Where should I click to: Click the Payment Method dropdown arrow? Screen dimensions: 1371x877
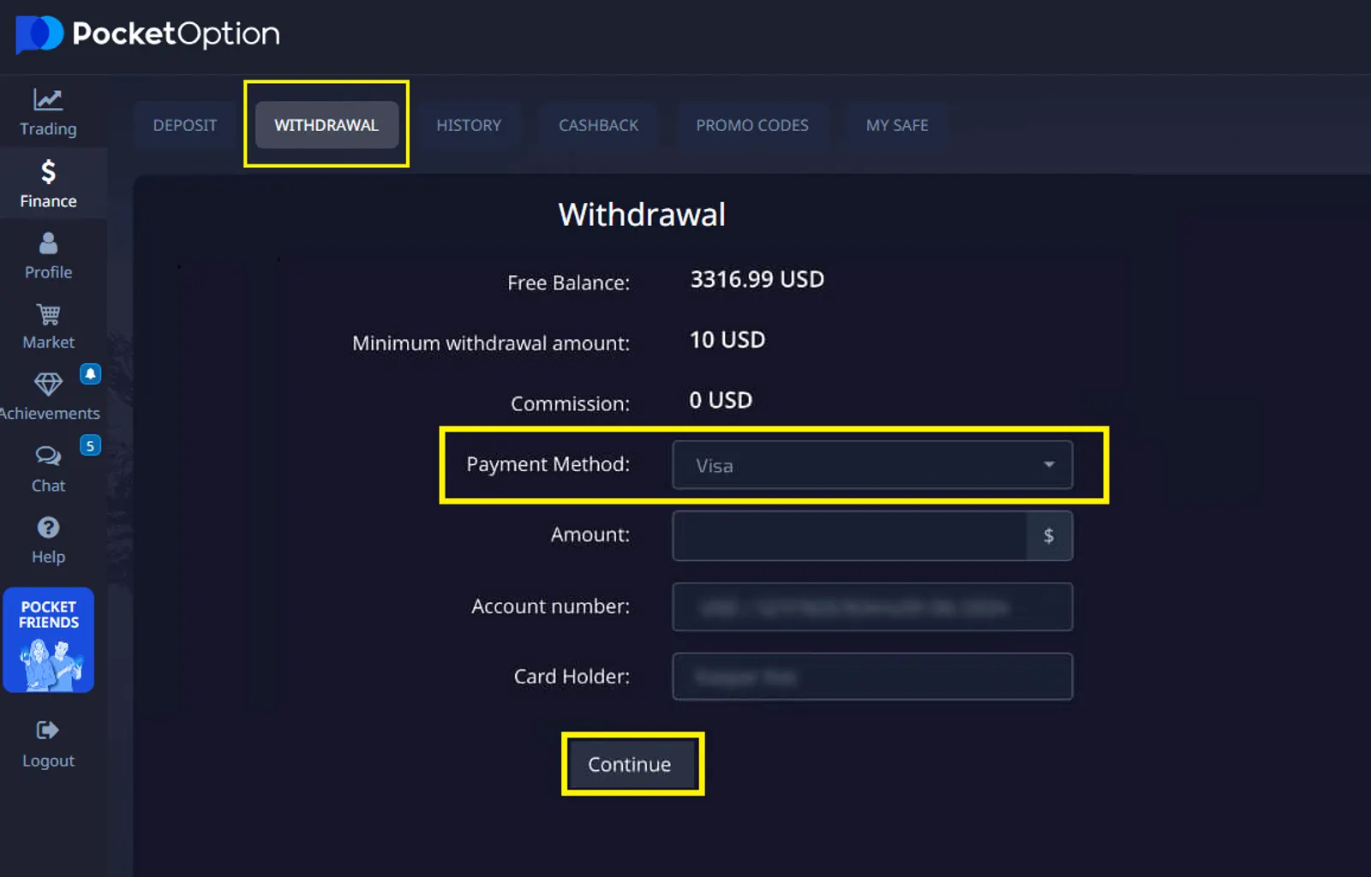(1049, 465)
